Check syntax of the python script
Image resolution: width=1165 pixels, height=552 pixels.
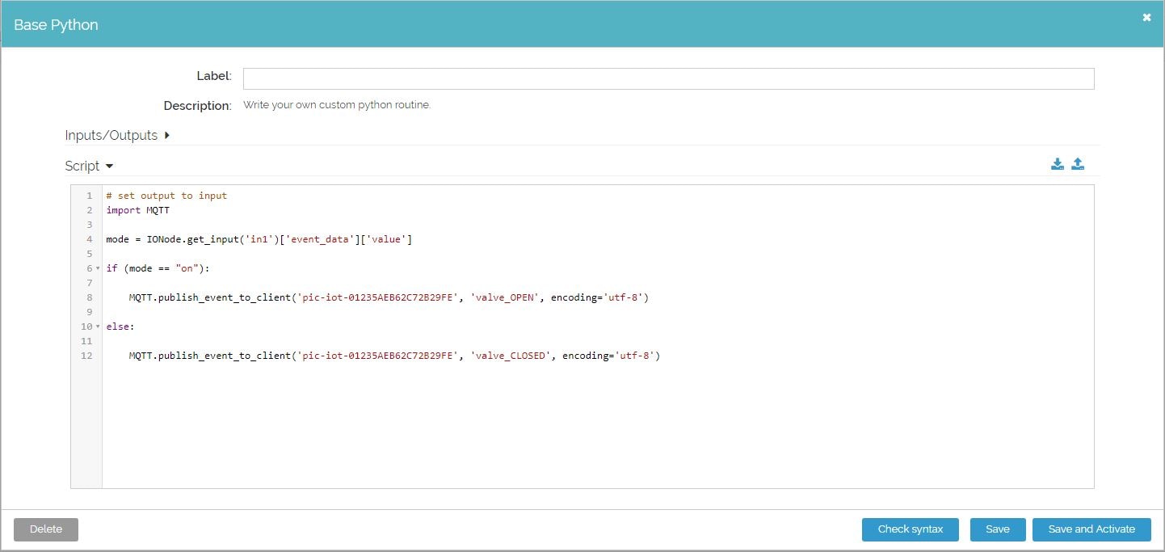click(910, 529)
